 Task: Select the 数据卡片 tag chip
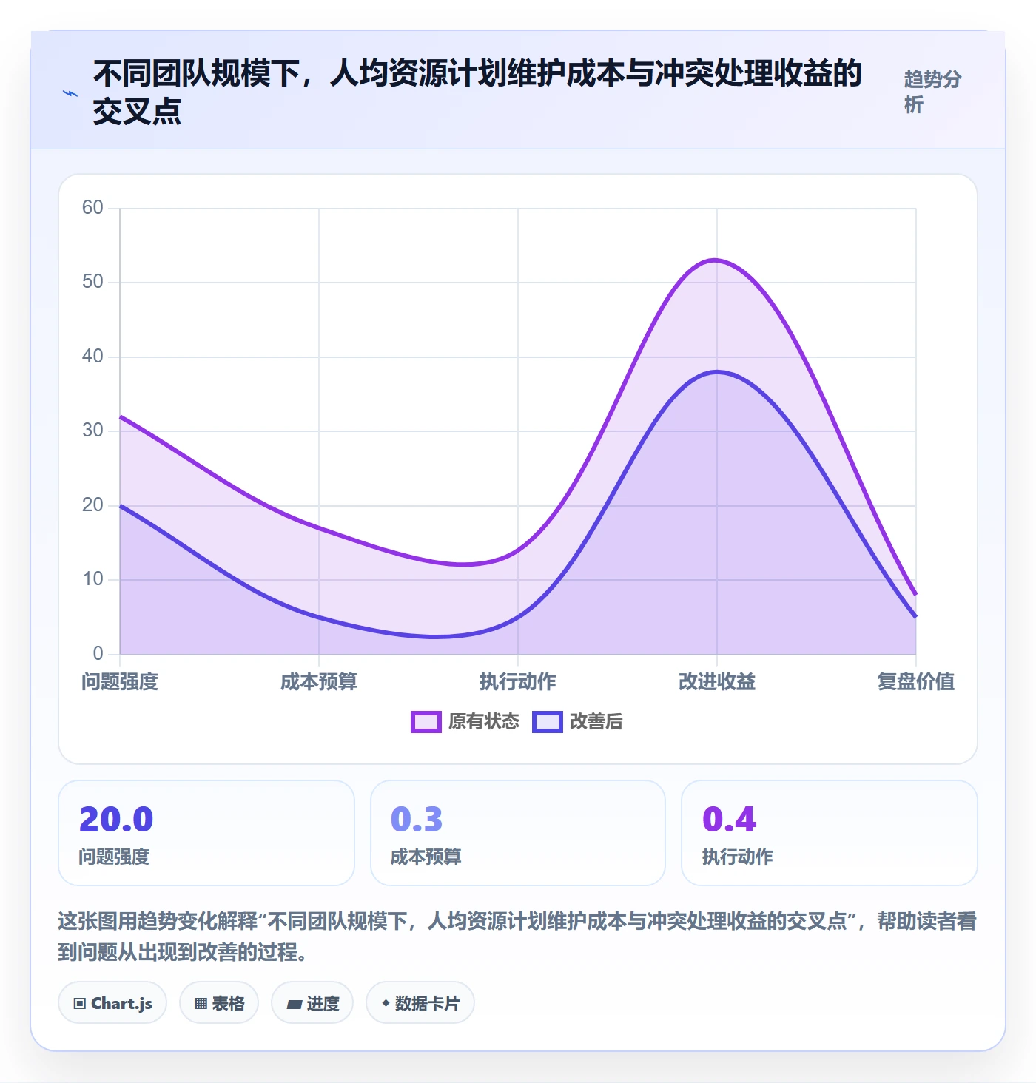click(420, 1003)
